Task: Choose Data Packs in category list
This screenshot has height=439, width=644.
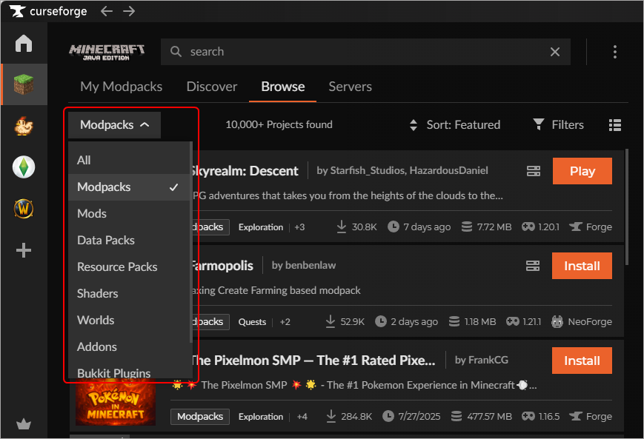Action: point(129,241)
